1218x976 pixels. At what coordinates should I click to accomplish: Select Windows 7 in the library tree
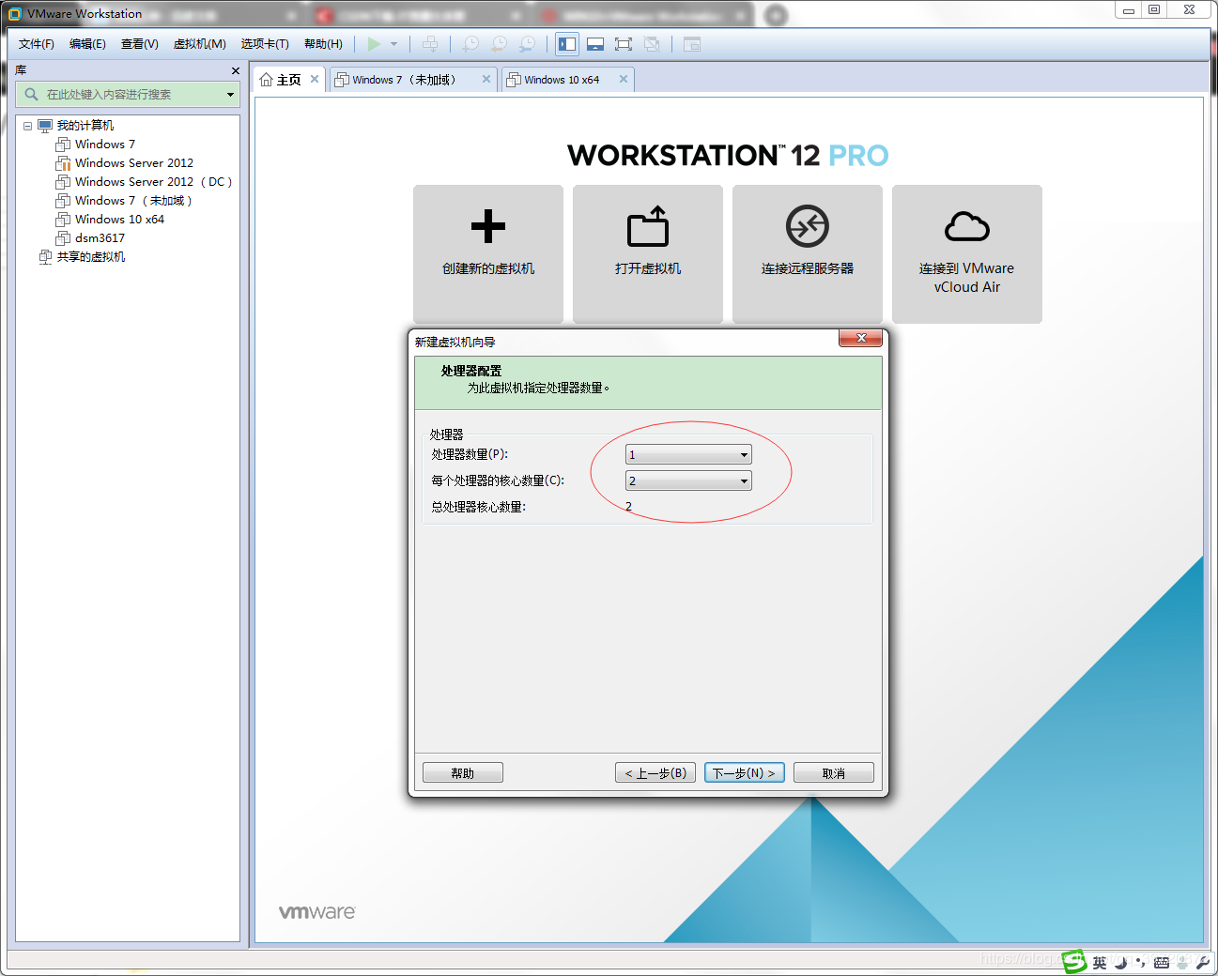(105, 145)
